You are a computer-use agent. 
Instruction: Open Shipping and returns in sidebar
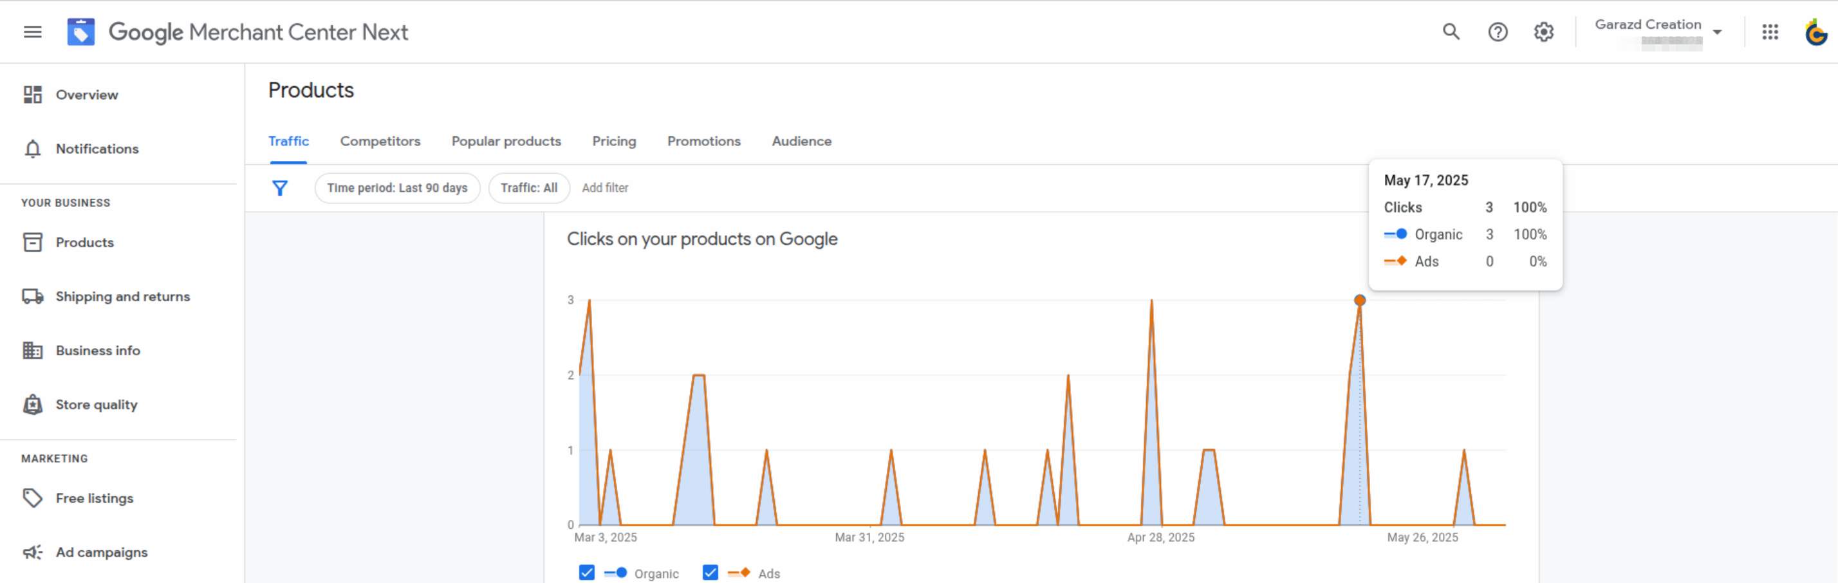(x=122, y=296)
